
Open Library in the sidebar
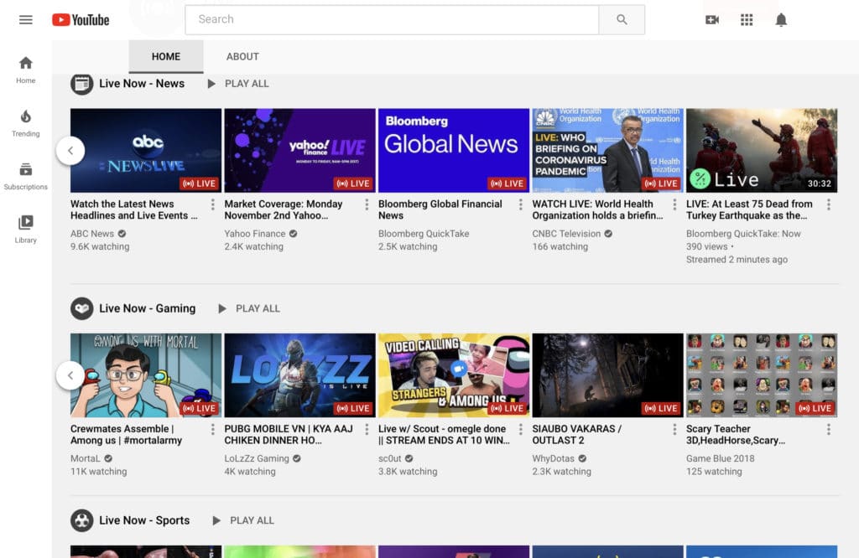click(x=26, y=230)
